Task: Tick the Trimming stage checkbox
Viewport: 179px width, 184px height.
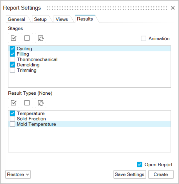Action: click(12, 70)
